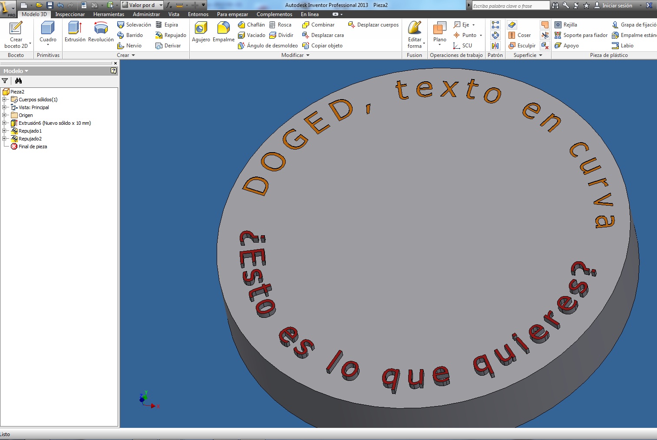Select the Copiar objeto tool
This screenshot has height=440, width=657.
(322, 46)
